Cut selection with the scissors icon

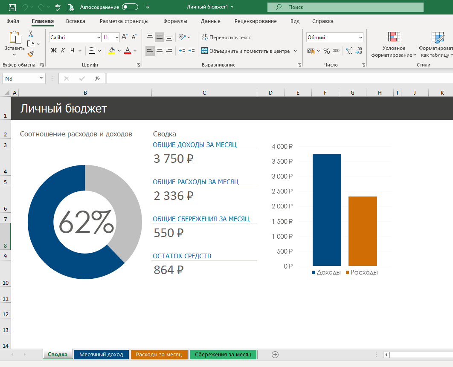[31, 34]
